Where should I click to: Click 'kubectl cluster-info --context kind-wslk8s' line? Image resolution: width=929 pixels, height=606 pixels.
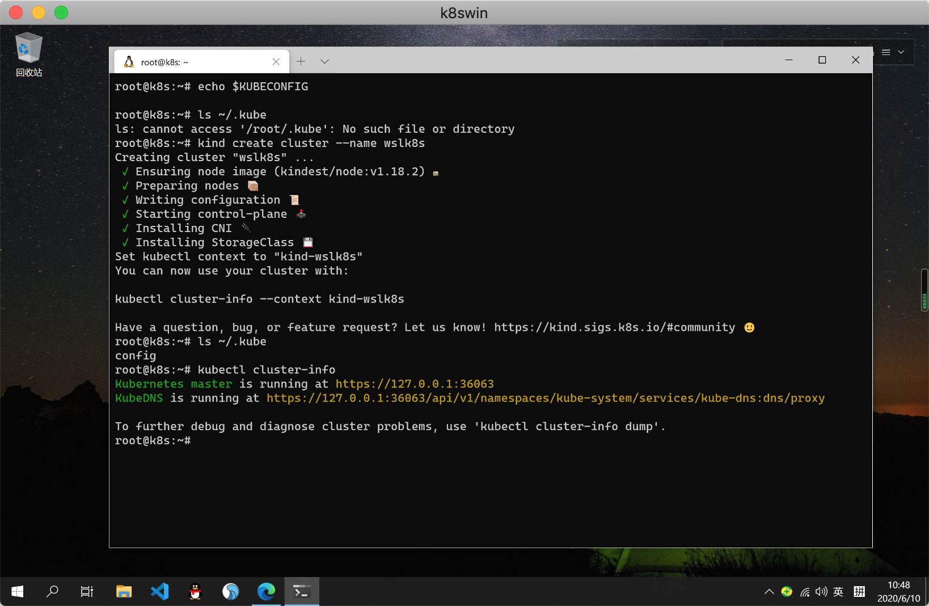260,299
